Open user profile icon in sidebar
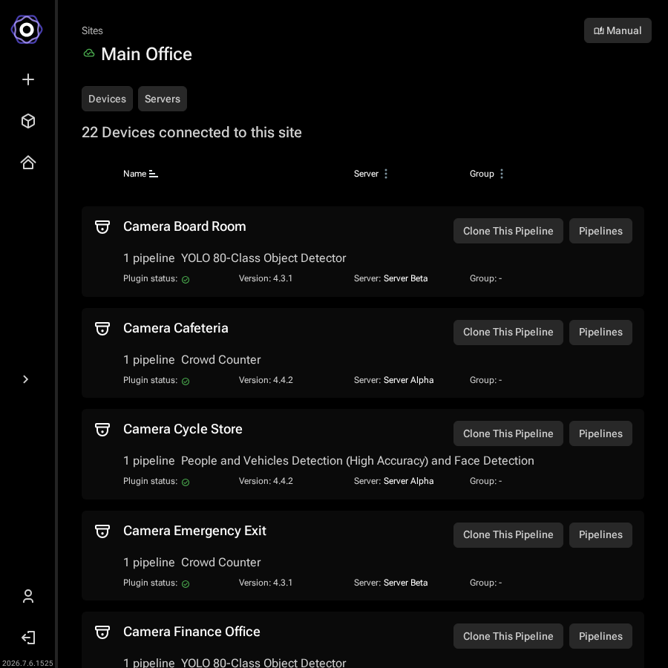The width and height of the screenshot is (668, 668). click(28, 596)
